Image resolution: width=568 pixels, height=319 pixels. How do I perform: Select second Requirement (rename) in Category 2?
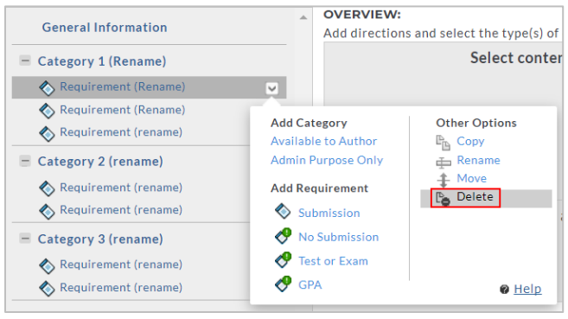click(x=121, y=210)
